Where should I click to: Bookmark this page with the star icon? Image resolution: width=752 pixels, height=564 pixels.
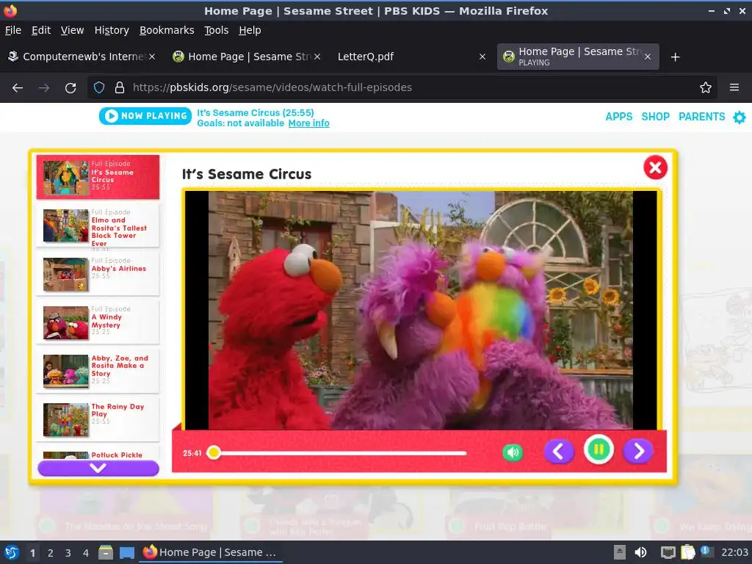click(x=706, y=87)
